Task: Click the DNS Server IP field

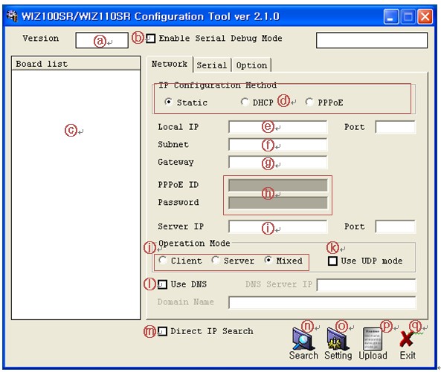Action: [x=366, y=285]
